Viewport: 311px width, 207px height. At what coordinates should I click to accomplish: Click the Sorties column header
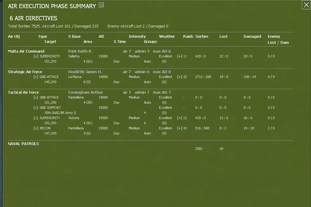click(x=202, y=37)
